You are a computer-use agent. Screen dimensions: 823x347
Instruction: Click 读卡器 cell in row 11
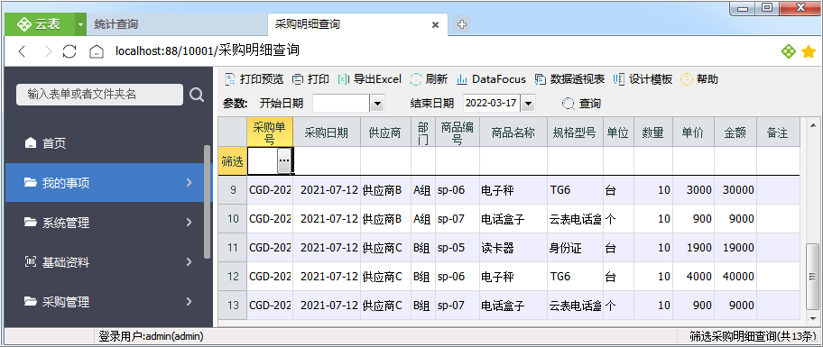coord(513,248)
